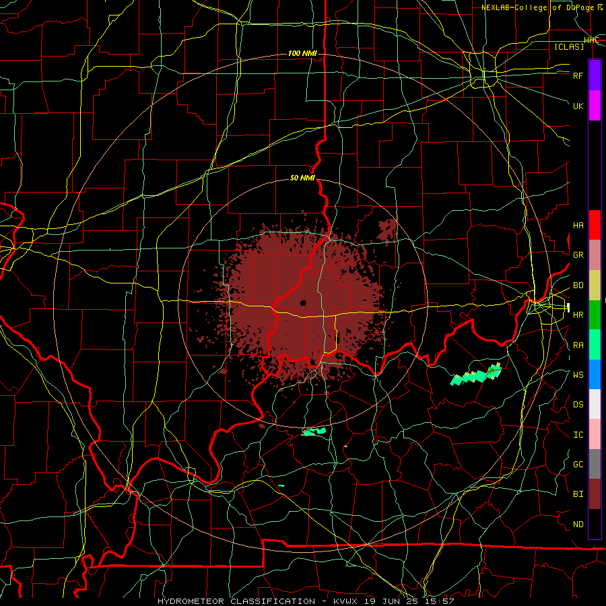The width and height of the screenshot is (606, 606).
Task: Click the light pink IC legend swatch
Action: pyautogui.click(x=595, y=434)
